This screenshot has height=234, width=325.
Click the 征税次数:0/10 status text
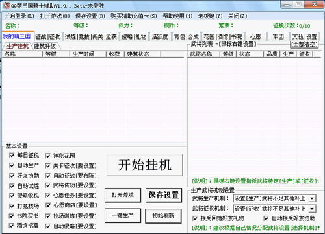[x=292, y=26]
